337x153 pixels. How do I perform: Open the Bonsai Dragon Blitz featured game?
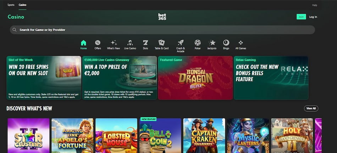click(195, 78)
